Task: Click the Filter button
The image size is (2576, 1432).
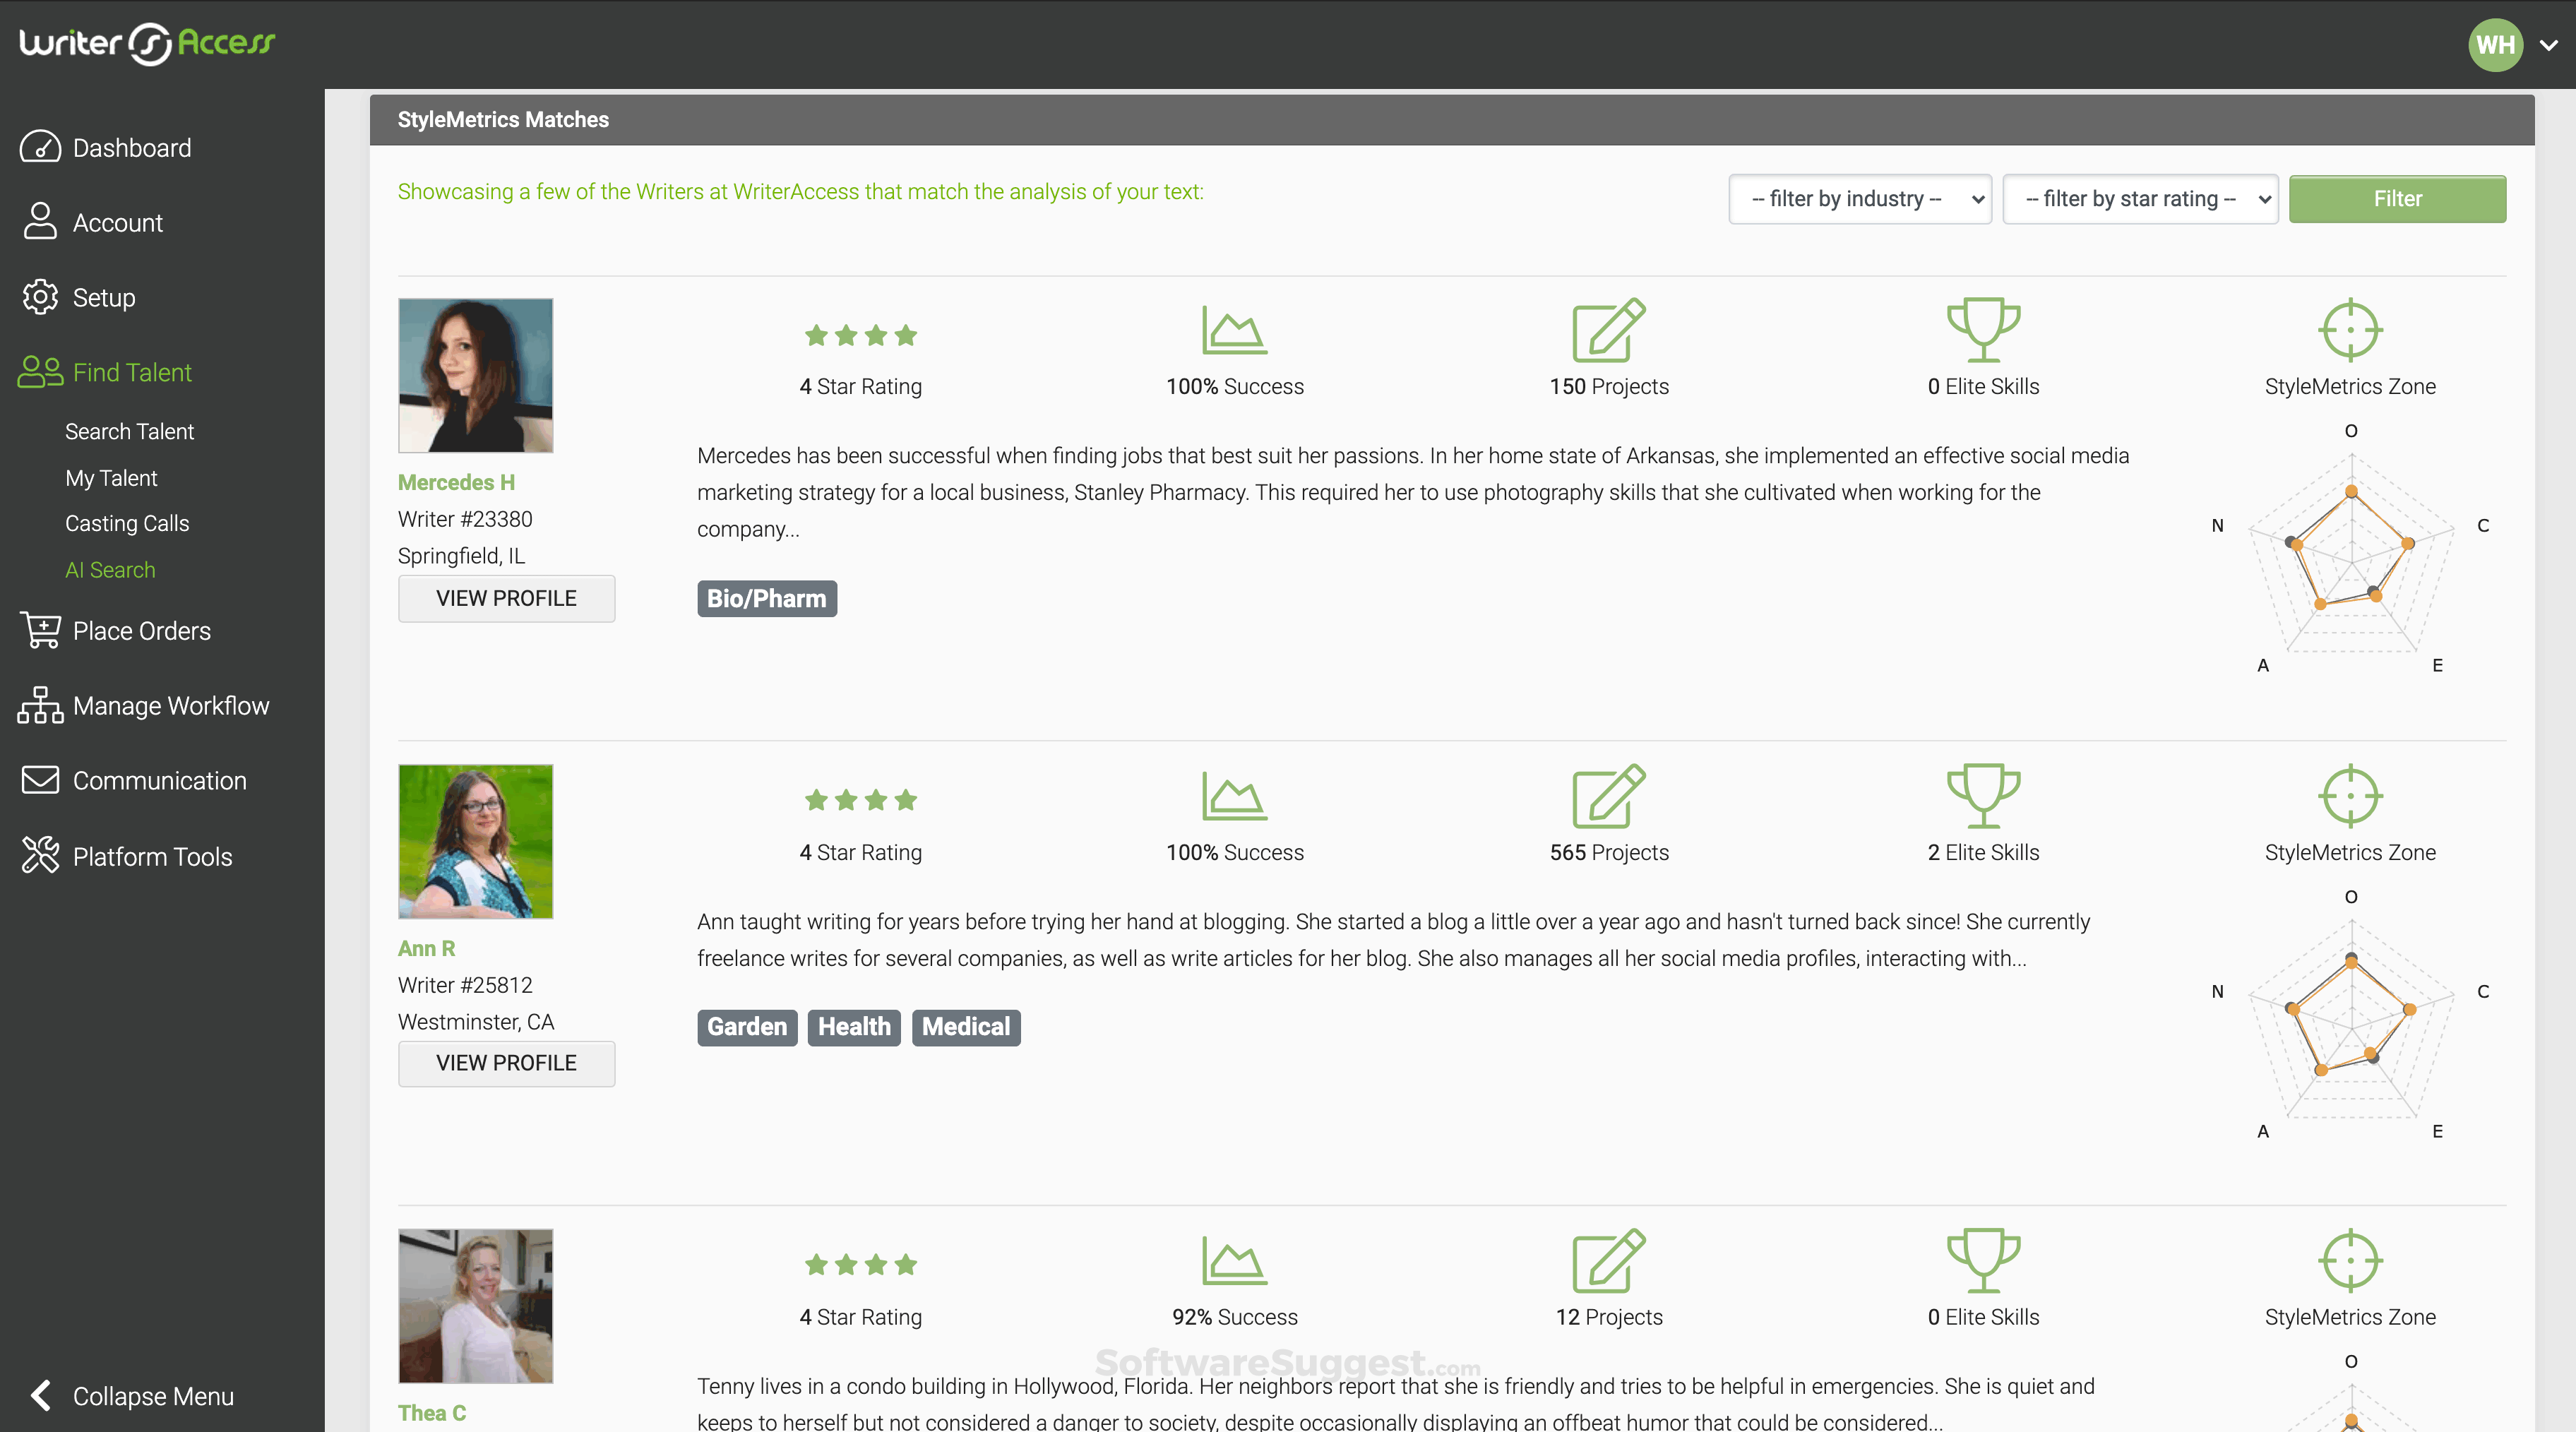Action: 2397,198
